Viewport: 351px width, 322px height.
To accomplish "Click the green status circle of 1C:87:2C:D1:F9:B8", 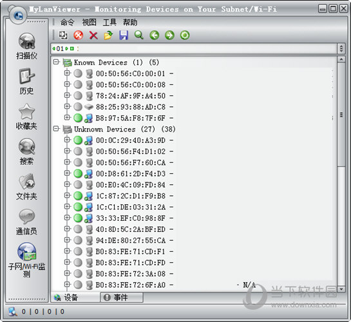I will (78, 196).
